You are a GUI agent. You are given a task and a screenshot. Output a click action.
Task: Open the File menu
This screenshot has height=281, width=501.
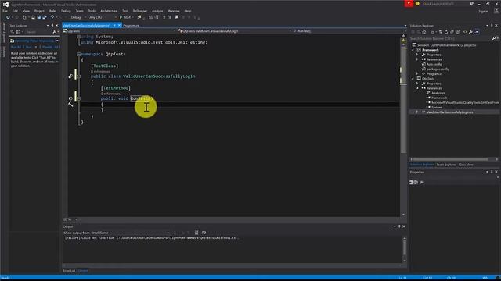pyautogui.click(x=5, y=11)
